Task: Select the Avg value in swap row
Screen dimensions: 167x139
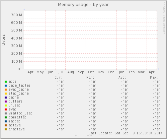Action: 125,109
